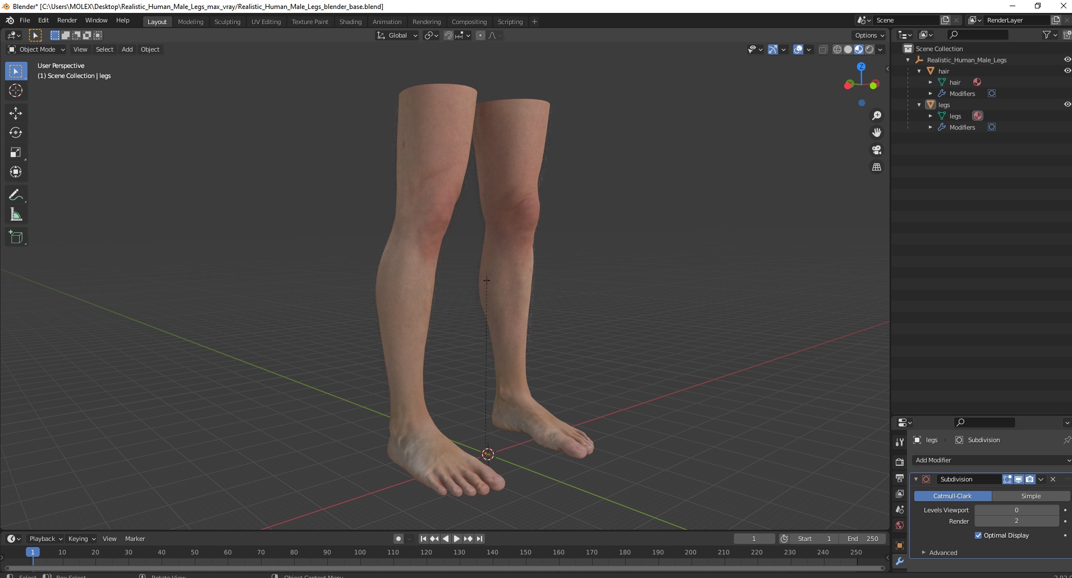Select the Add Cube tool
The width and height of the screenshot is (1072, 578).
[16, 237]
